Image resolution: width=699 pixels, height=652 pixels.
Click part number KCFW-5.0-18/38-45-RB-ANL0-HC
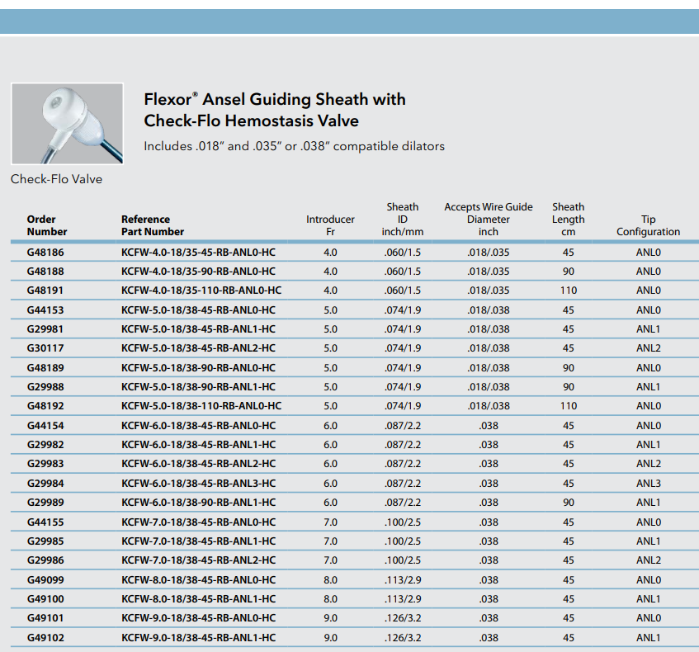(x=198, y=310)
